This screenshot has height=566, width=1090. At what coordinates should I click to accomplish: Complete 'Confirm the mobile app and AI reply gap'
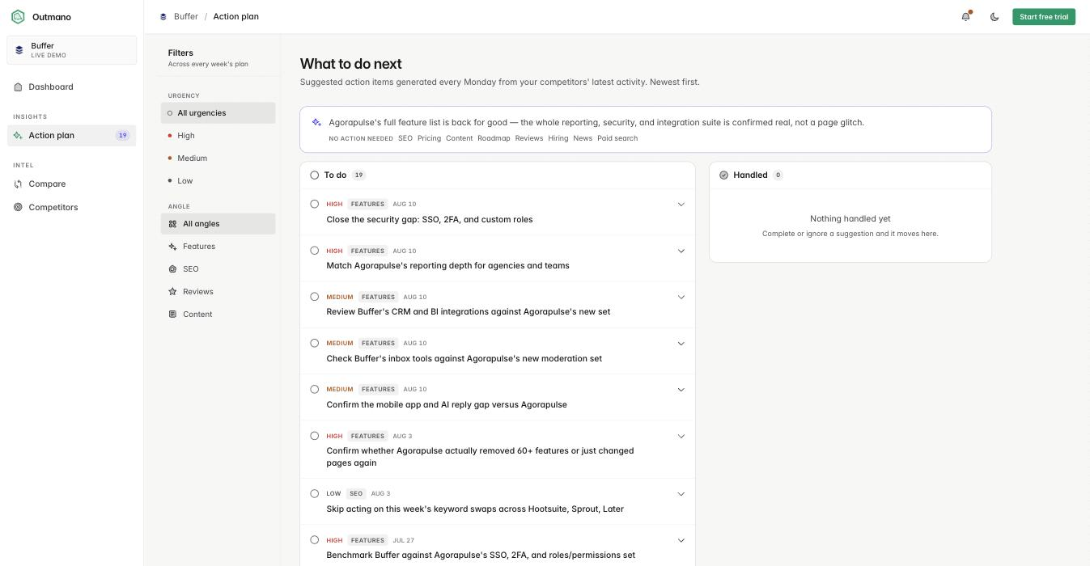pyautogui.click(x=315, y=389)
